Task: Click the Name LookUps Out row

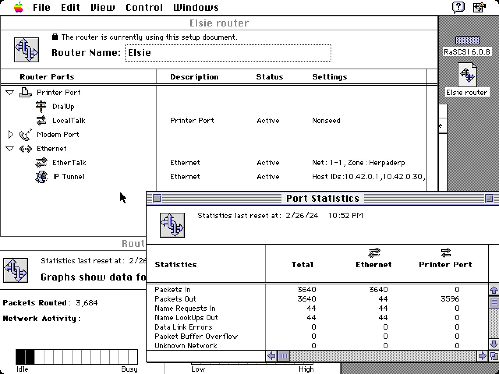Action: (317, 318)
